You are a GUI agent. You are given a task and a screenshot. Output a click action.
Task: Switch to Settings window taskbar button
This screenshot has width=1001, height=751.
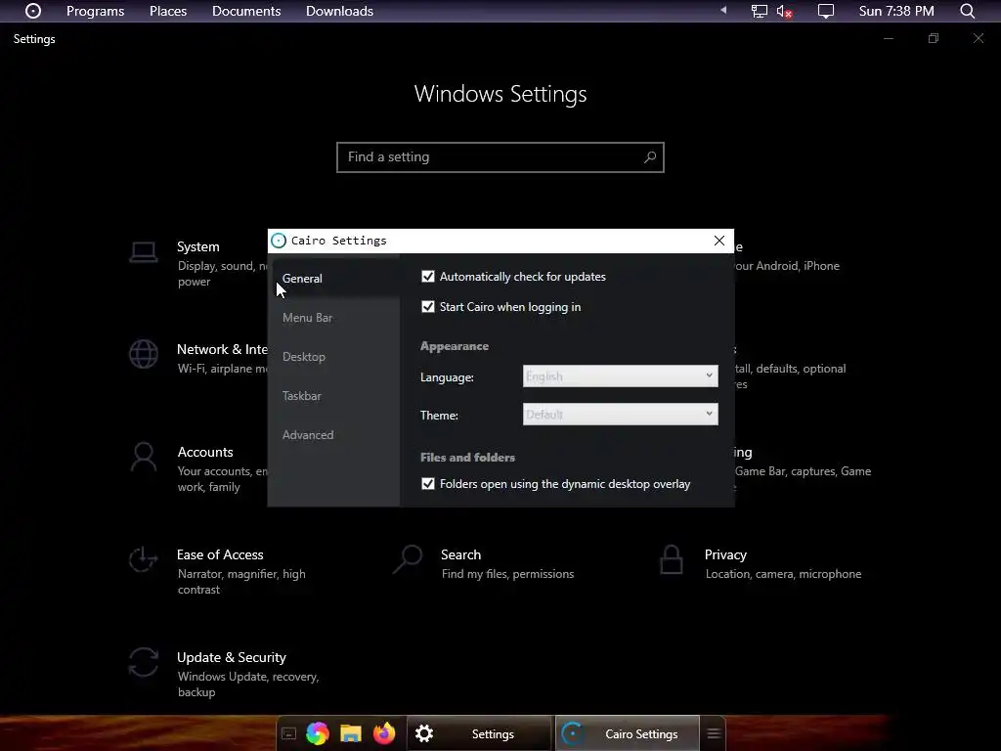coord(479,733)
